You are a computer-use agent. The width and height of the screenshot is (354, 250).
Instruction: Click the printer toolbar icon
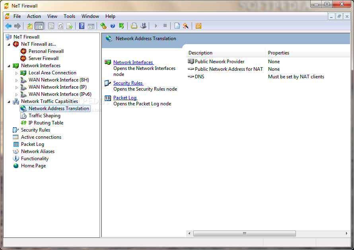coord(134,26)
